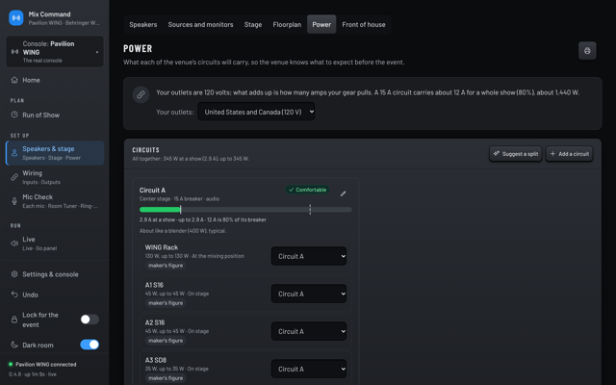Screen dimensions: 616x385
Task: Click the Wiring link icon
Action: 14,177
